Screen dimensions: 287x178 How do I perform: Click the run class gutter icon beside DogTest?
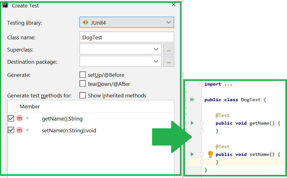[192, 100]
